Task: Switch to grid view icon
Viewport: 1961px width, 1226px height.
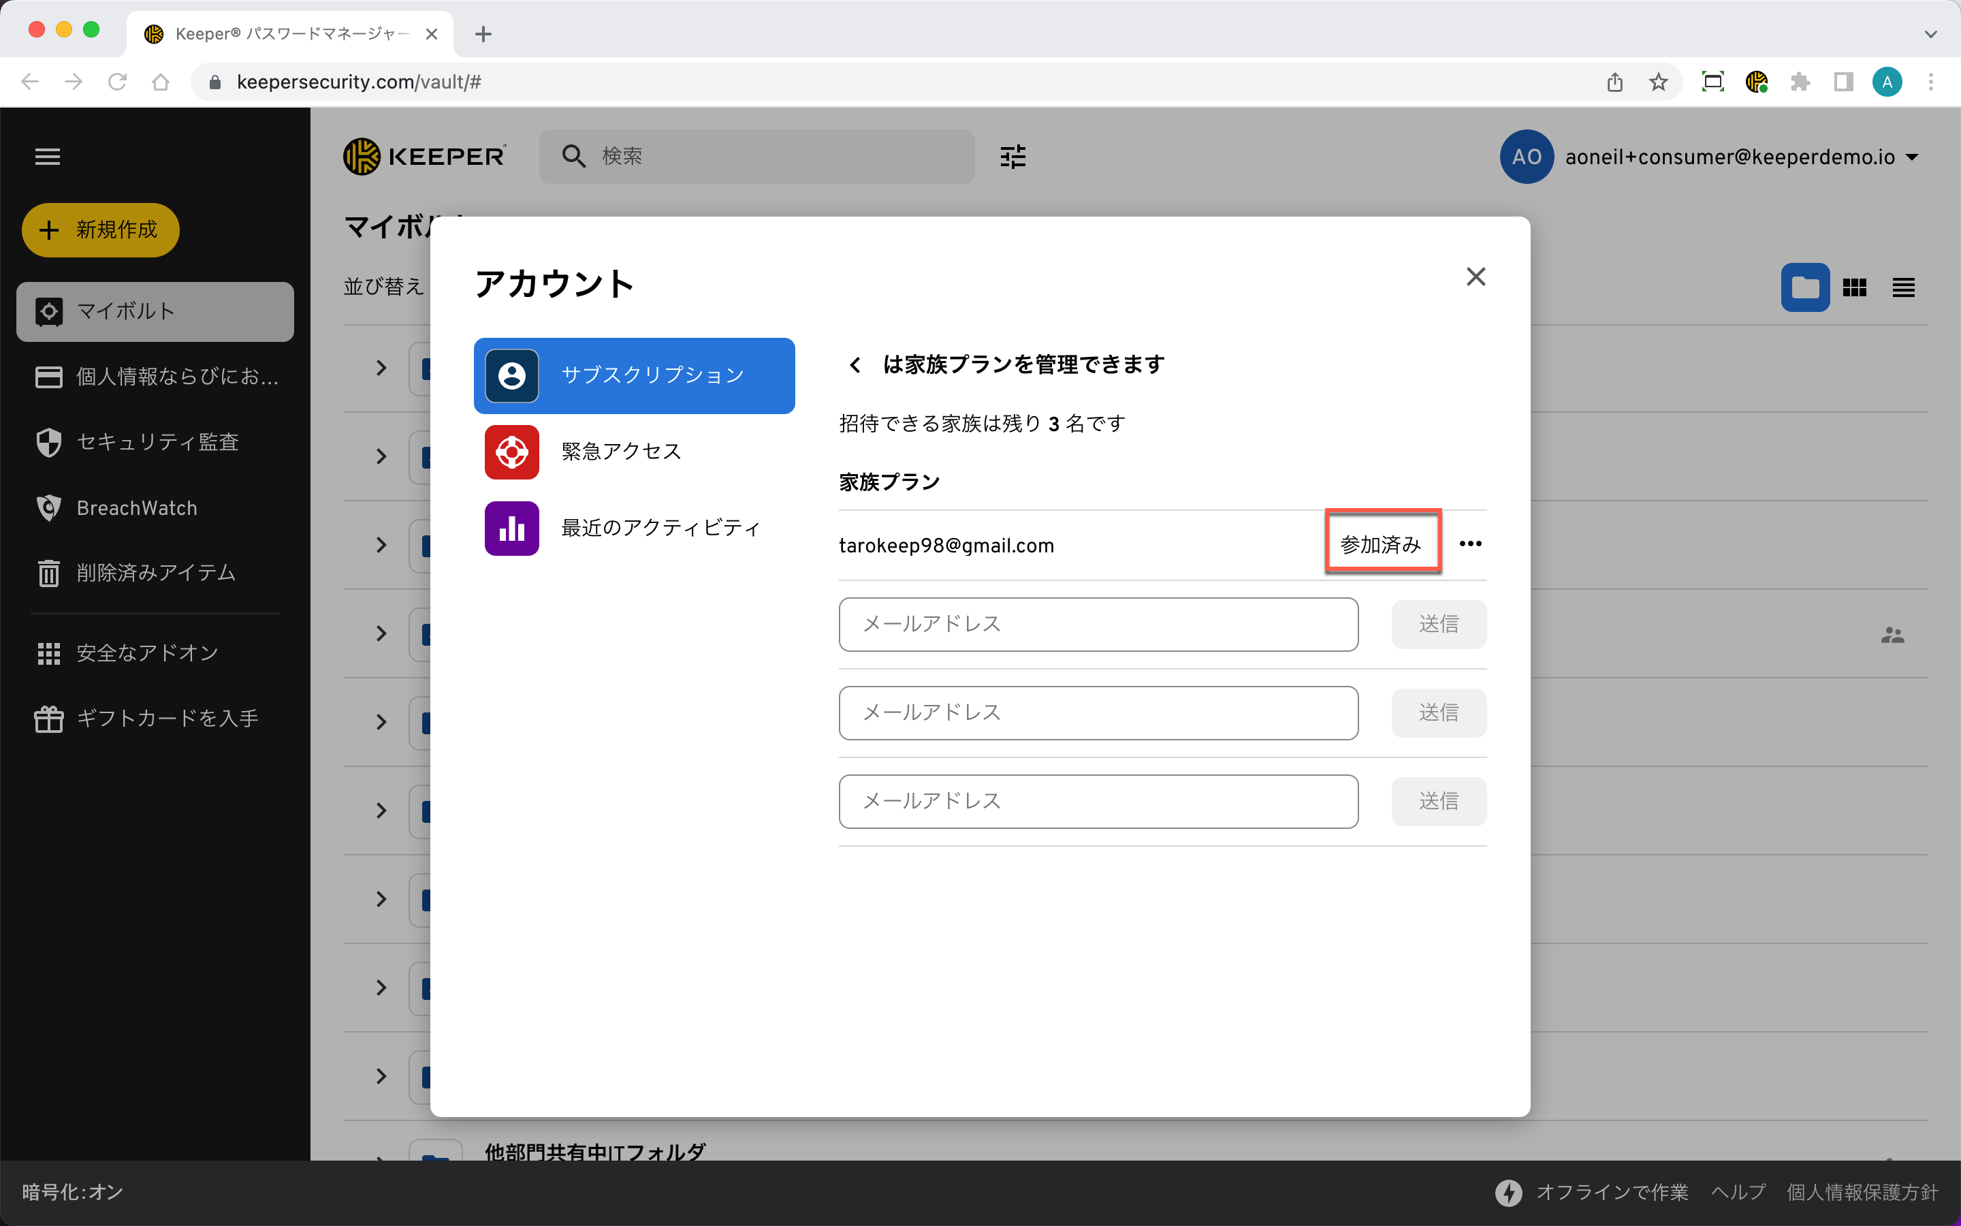Action: click(1854, 288)
